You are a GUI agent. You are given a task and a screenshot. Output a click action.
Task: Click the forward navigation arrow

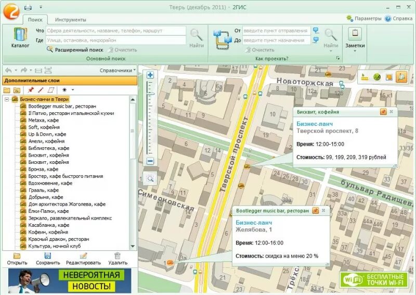24,70
